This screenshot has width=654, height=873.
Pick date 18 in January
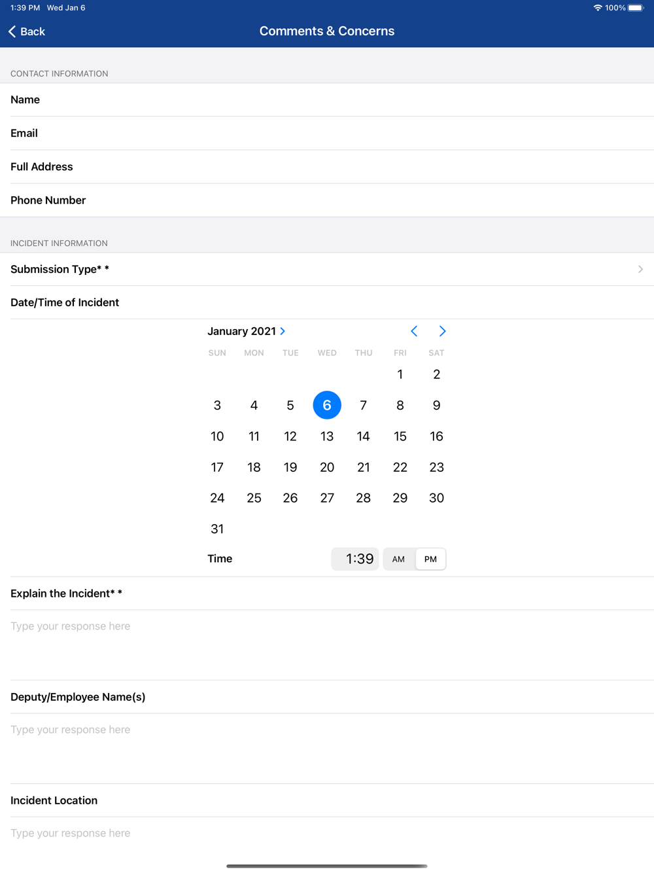coord(254,467)
